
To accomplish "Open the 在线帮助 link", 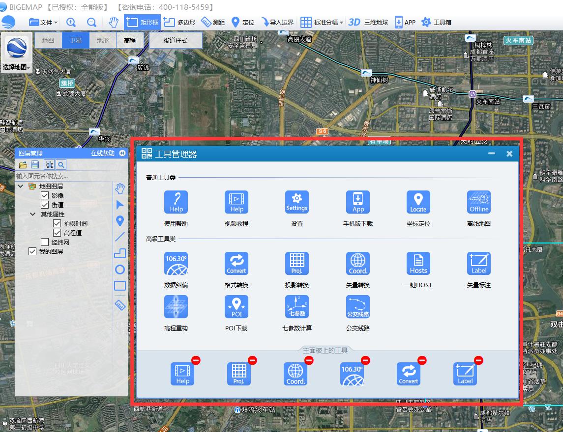I will click(x=102, y=153).
